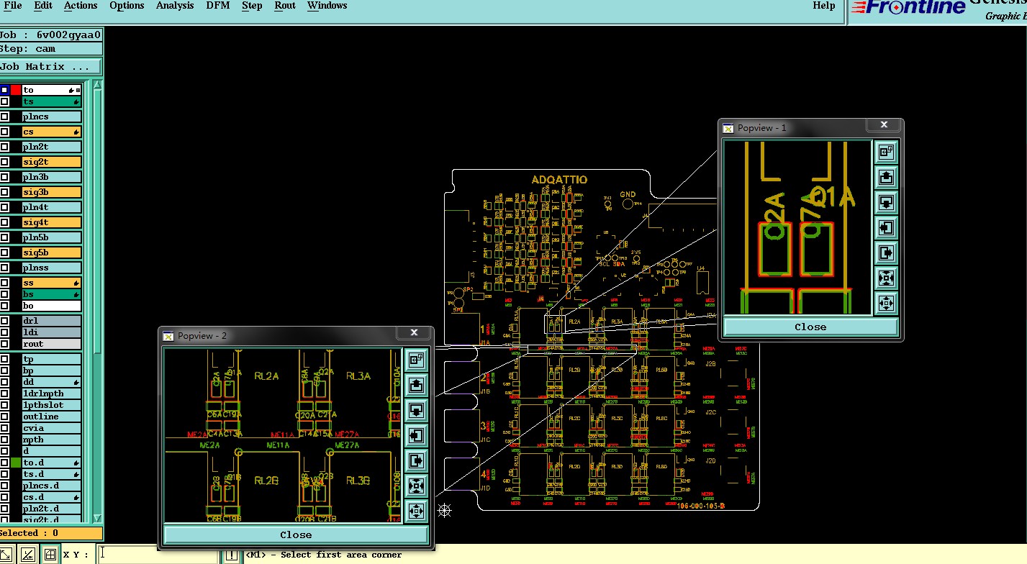The height and width of the screenshot is (564, 1027).
Task: Select the cvia layer row
Action: 51,428
